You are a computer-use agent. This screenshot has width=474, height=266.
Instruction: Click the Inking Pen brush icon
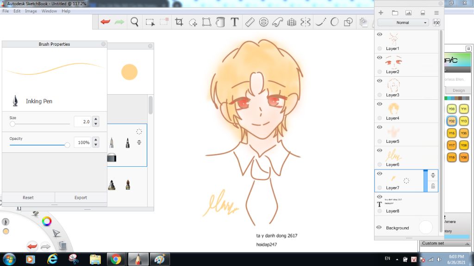[x=15, y=101]
